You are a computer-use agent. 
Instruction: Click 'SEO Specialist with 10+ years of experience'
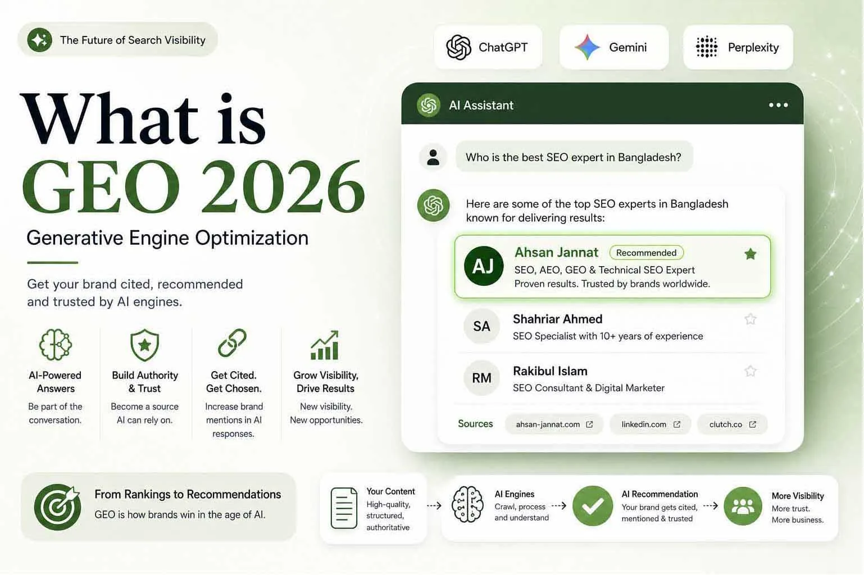pyautogui.click(x=608, y=336)
